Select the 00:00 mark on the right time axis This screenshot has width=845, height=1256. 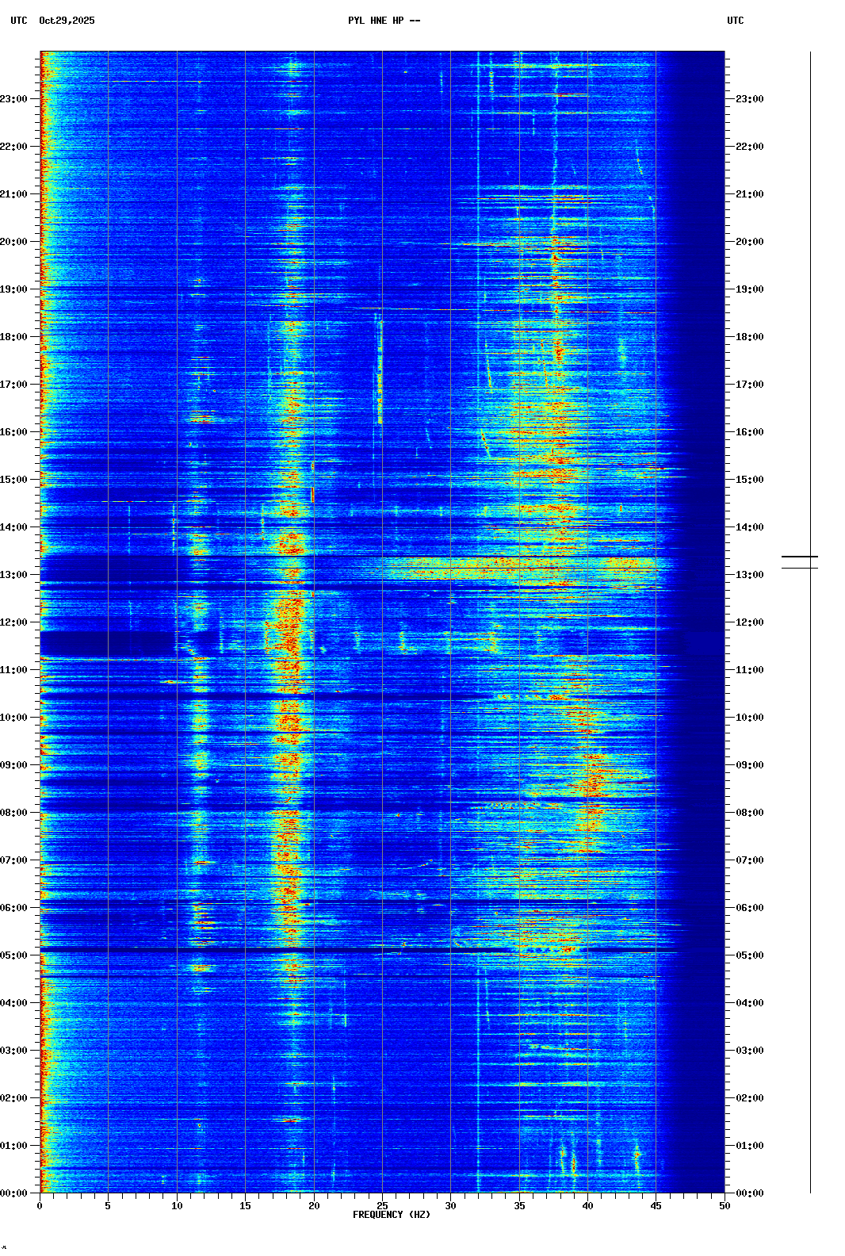pyautogui.click(x=749, y=1193)
